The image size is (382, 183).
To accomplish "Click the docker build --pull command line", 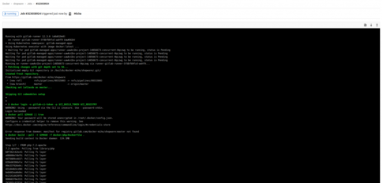I will point(45,135).
